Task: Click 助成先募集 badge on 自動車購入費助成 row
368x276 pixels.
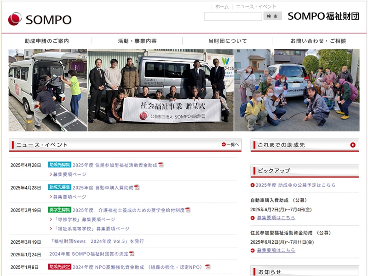Action: coord(60,187)
